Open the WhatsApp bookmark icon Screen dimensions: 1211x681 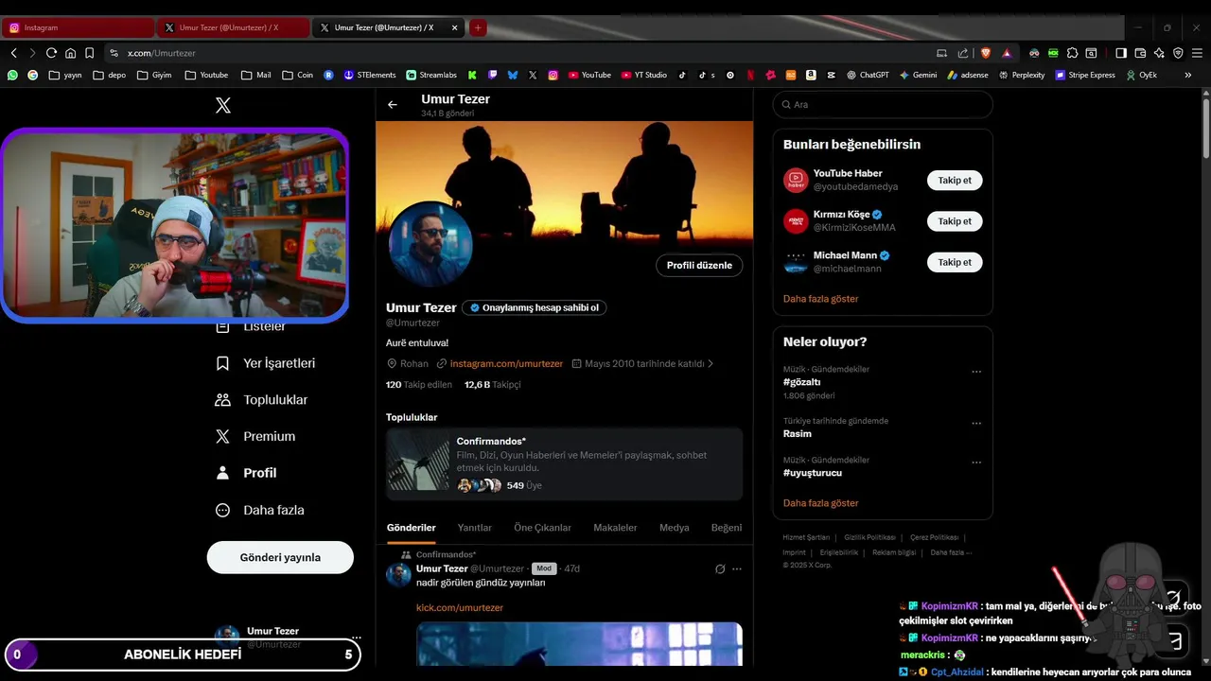[12, 75]
